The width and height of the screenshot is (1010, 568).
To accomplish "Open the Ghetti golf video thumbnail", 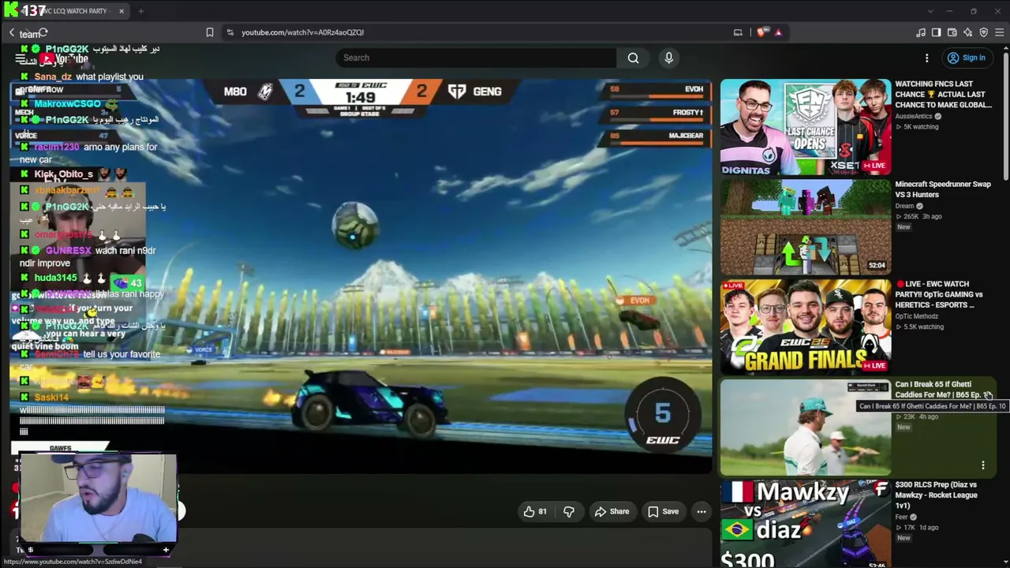I will [x=806, y=427].
